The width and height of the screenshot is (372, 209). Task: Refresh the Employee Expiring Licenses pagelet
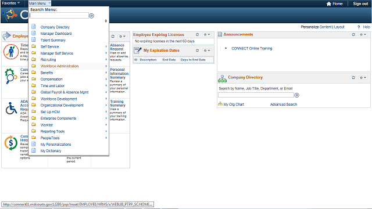[x=197, y=35]
